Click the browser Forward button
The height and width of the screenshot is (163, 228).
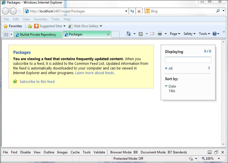pyautogui.click(x=13, y=11)
